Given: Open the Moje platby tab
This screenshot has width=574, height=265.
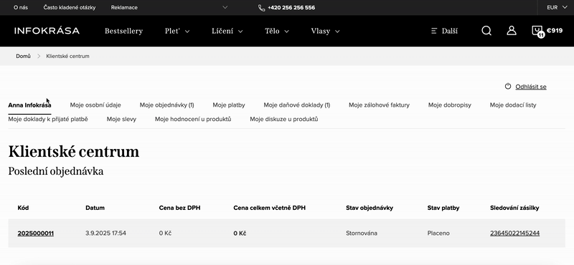Looking at the screenshot, I should point(229,105).
